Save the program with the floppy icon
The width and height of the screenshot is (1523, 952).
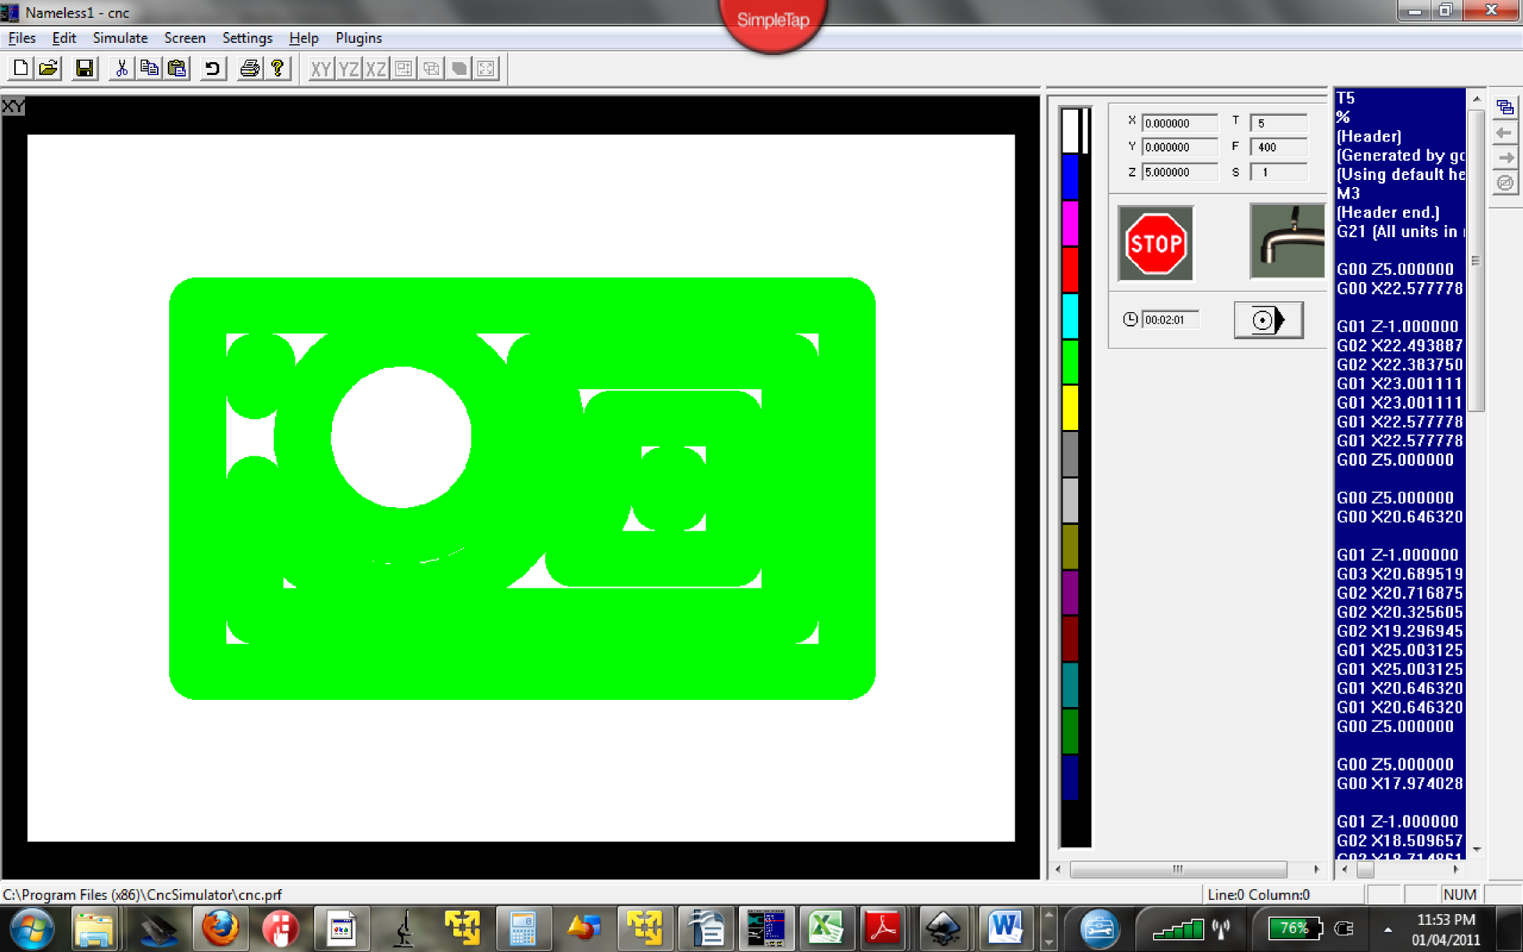click(x=84, y=69)
